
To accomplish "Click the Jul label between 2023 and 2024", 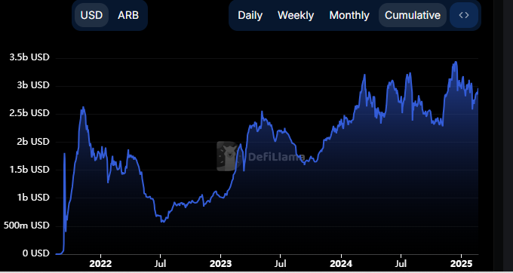I will pos(281,264).
